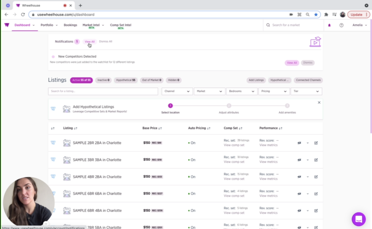Dismiss the New Competitors Detected notification
The height and width of the screenshot is (229, 372).
308,62
